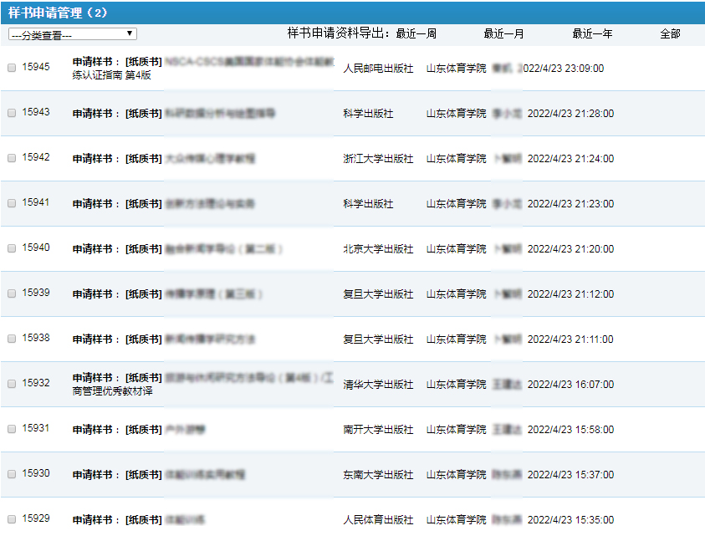705x541 pixels.
Task: Export data for 最近一年
Action: tap(592, 34)
